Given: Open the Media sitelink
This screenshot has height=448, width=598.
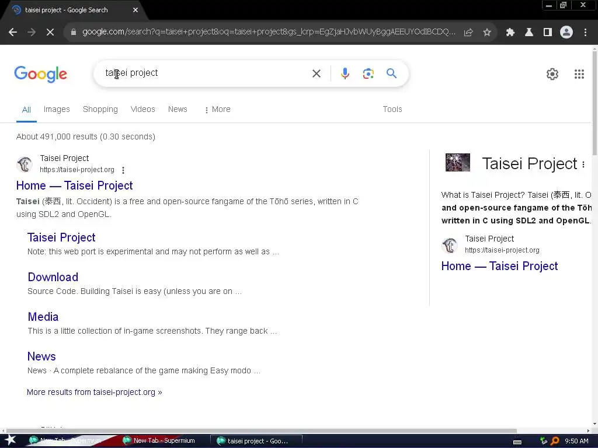Looking at the screenshot, I should click(x=43, y=317).
